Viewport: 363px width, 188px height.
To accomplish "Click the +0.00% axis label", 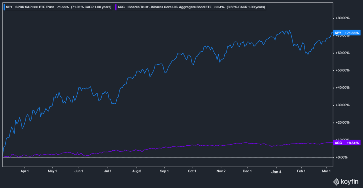I will [342, 157].
